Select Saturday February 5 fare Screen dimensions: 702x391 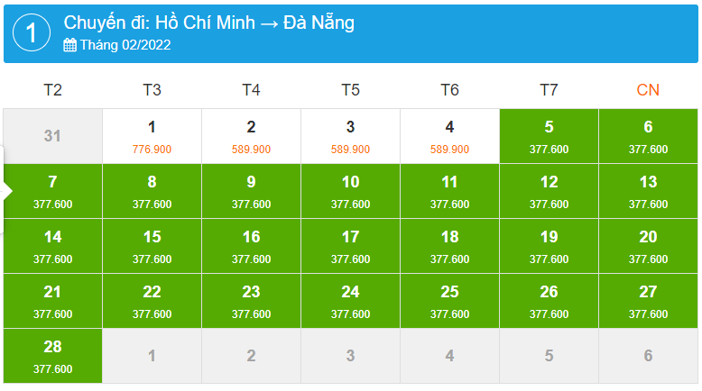tap(549, 136)
